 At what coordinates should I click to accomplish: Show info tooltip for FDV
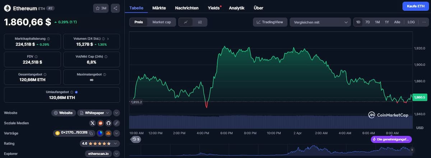pyautogui.click(x=36, y=56)
